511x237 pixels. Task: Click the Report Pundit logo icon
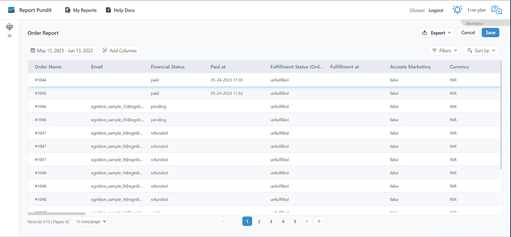click(x=11, y=10)
